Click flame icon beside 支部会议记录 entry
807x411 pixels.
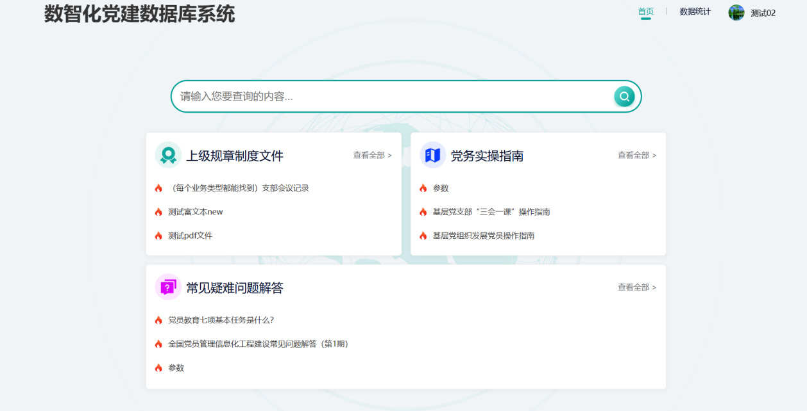tap(158, 188)
